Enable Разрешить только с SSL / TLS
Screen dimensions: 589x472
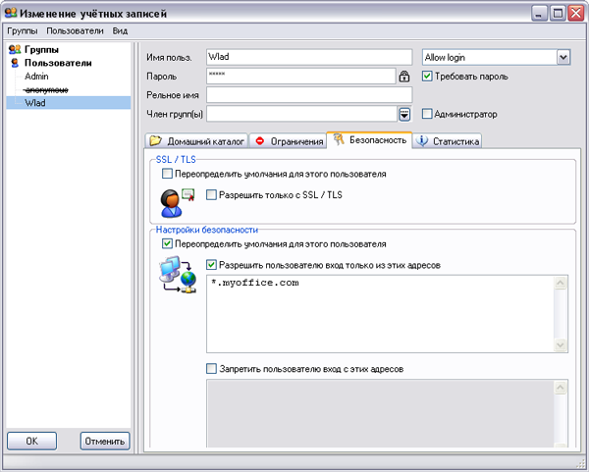[x=211, y=195]
